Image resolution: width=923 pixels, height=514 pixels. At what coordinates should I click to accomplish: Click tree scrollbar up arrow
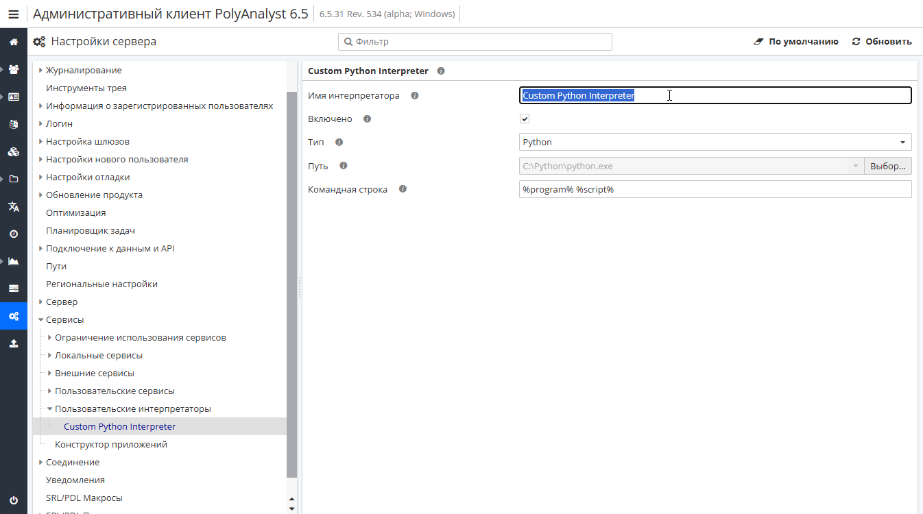pos(291,500)
